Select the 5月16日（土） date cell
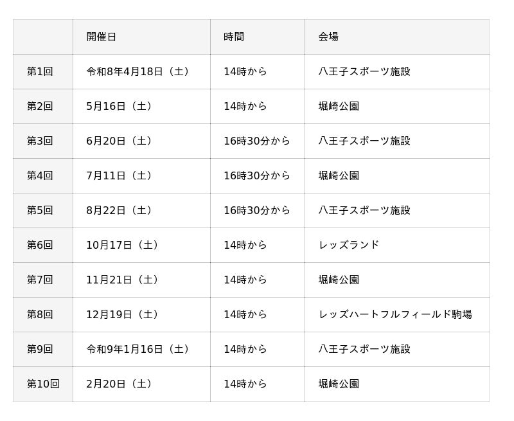Screen dimensions: 514x421 click(121, 106)
